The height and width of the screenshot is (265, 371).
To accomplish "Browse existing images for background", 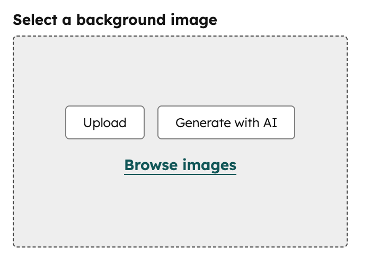I will [x=180, y=165].
